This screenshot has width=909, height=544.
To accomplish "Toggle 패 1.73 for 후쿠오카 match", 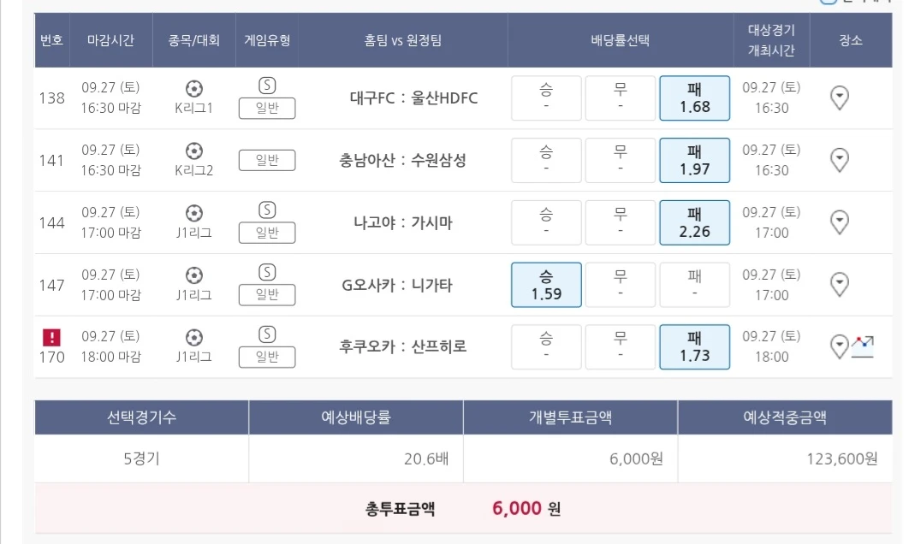I will (x=694, y=347).
